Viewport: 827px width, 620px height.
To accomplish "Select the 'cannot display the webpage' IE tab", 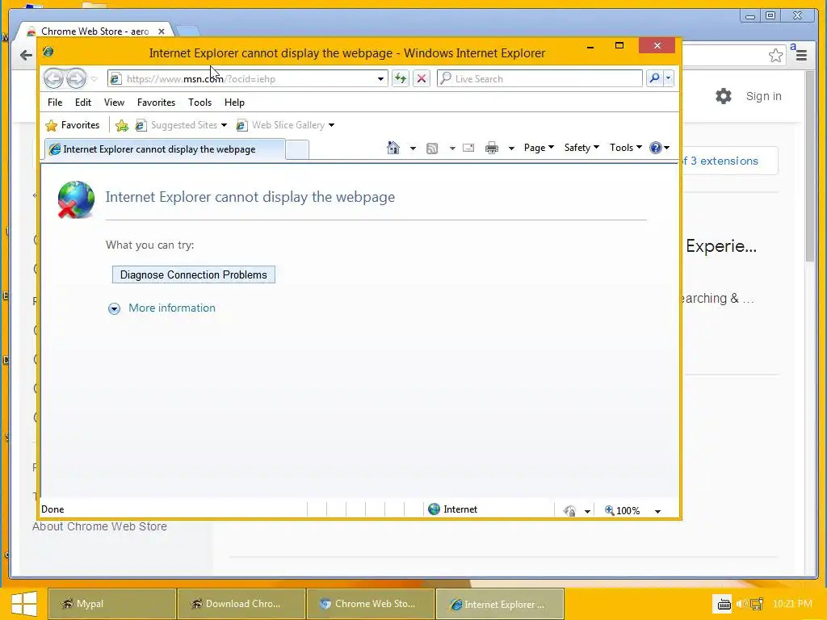I will 165,149.
